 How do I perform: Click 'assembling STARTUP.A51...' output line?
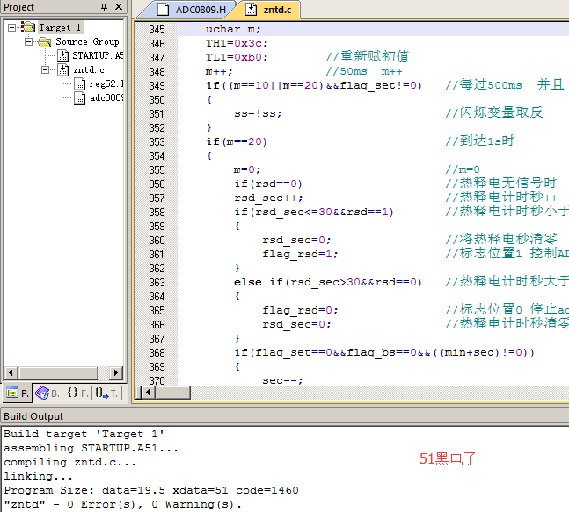[91, 448]
